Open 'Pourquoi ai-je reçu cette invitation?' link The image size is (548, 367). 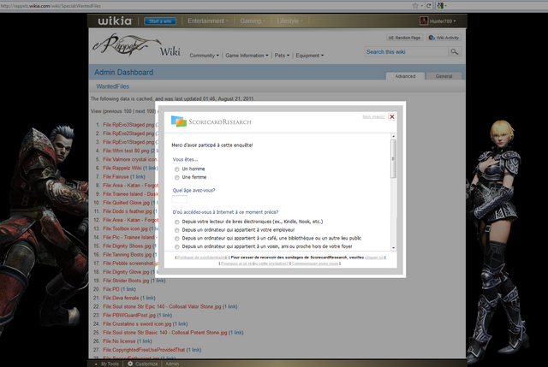coord(255,263)
